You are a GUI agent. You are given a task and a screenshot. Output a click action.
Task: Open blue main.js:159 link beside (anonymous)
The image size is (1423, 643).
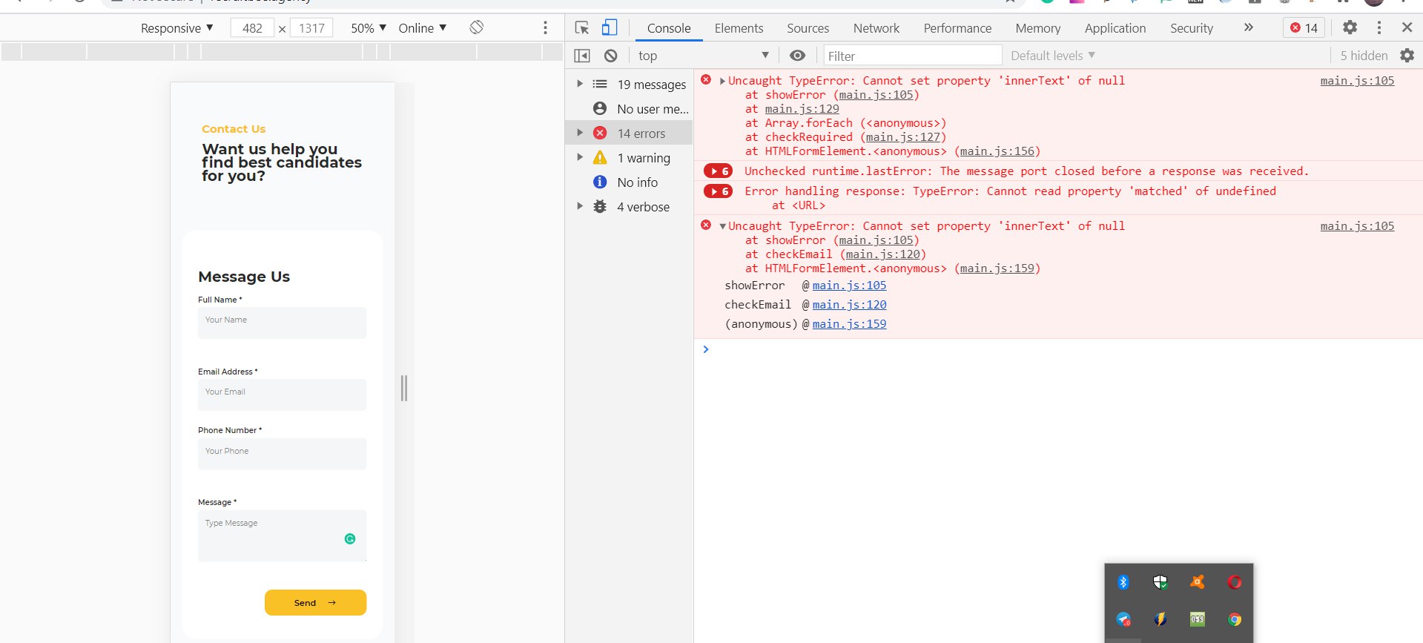(x=849, y=324)
